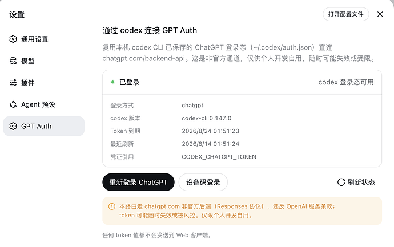Click the GPT Auth gear icon in the sidebar
This screenshot has height=247, width=394.
pyautogui.click(x=13, y=126)
